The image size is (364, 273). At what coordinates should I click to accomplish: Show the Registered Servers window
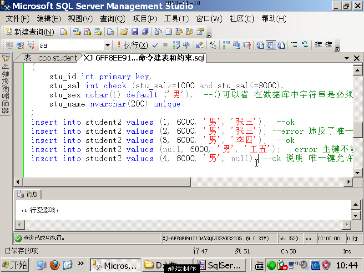(x=158, y=31)
